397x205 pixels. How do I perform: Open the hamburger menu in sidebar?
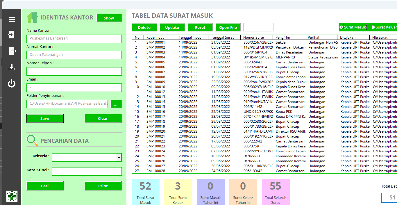click(12, 19)
